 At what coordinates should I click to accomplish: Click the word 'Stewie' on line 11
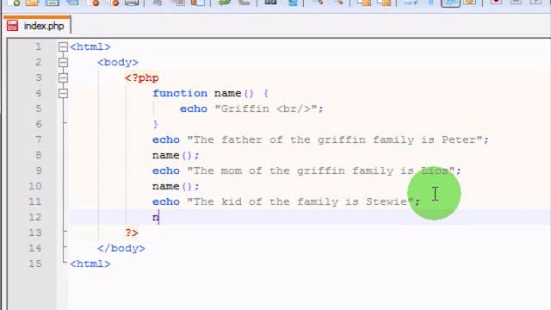pos(387,201)
